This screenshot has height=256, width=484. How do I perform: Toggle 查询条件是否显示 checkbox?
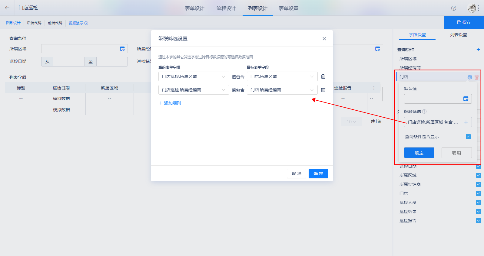click(468, 137)
